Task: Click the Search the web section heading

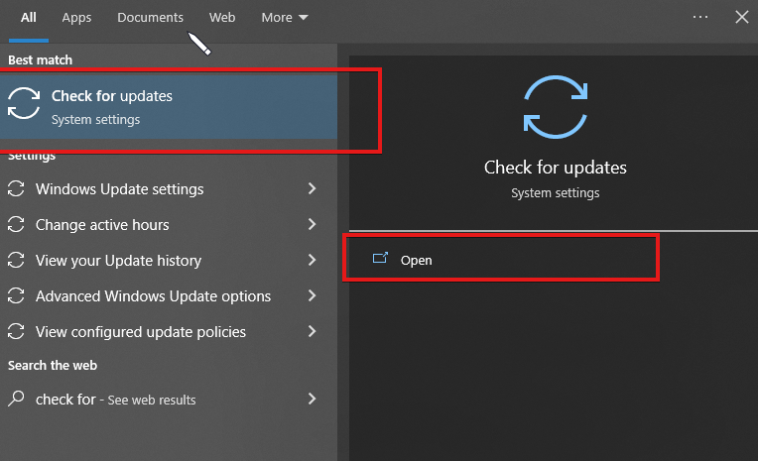Action: click(53, 365)
